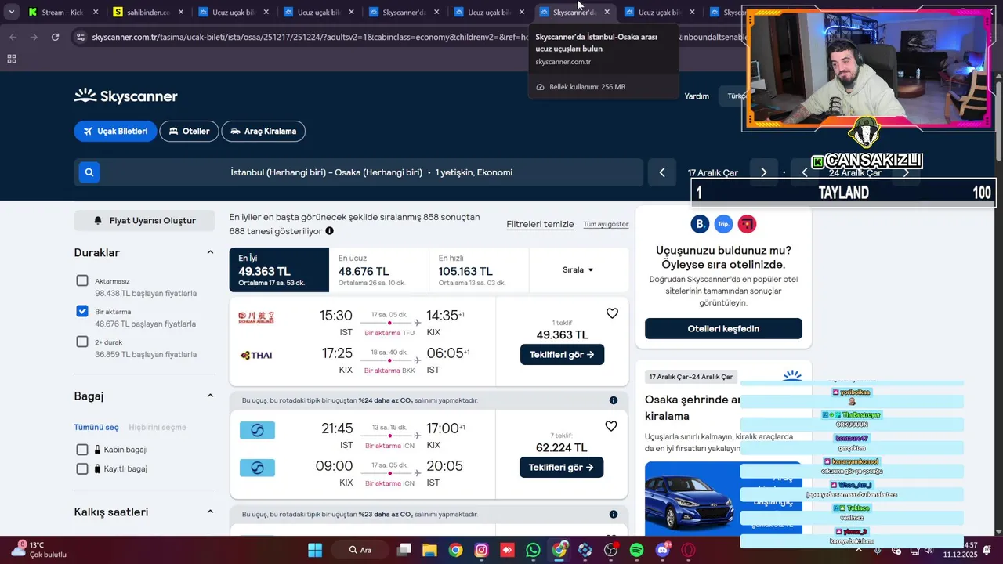Image resolution: width=1003 pixels, height=564 pixels.
Task: Collapse the Duraklar filter section
Action: (210, 252)
